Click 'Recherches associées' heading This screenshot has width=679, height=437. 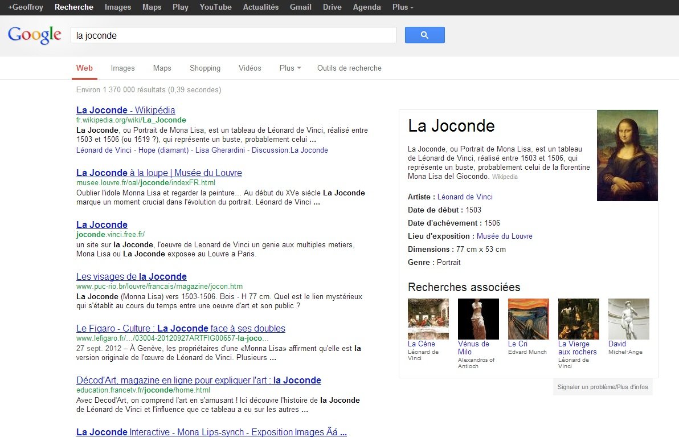[464, 287]
